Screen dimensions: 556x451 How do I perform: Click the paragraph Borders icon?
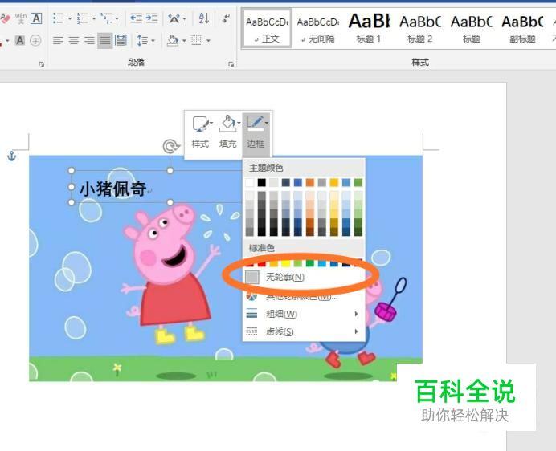click(196, 40)
